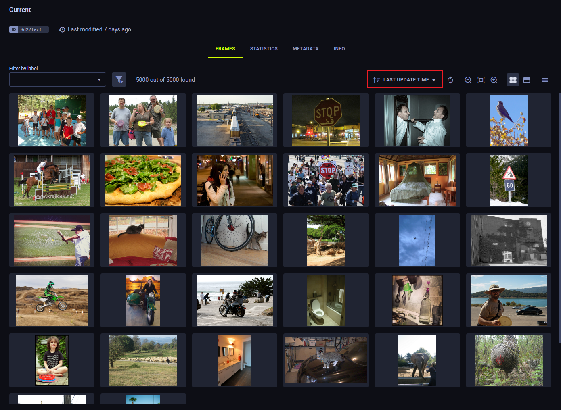The height and width of the screenshot is (410, 561).
Task: Zoom out thumbnails with minus magnifier
Action: 468,80
